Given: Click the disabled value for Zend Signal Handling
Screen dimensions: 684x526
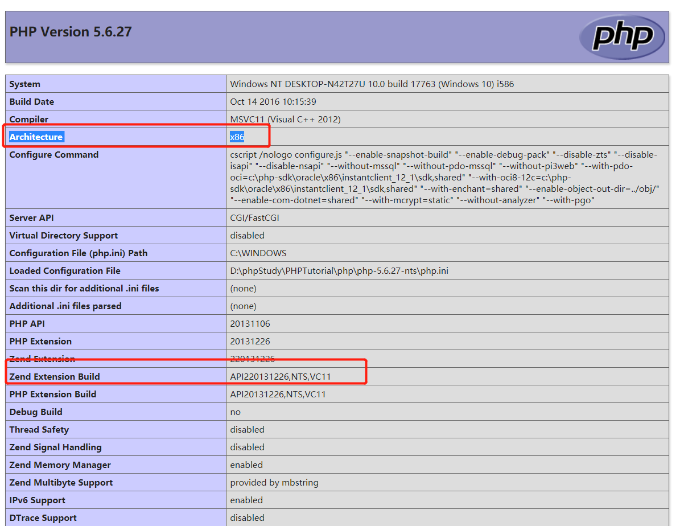Looking at the screenshot, I should (248, 447).
